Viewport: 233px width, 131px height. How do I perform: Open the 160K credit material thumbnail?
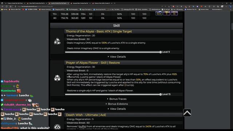(159, 13)
